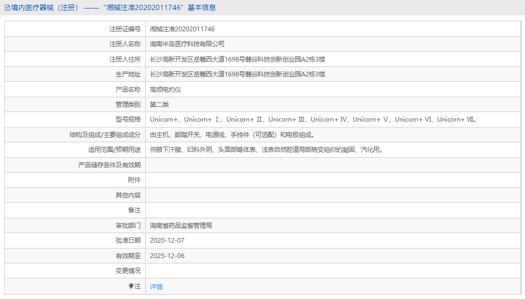
Task: Select the 生产地址 address value
Action: pyautogui.click(x=237, y=74)
